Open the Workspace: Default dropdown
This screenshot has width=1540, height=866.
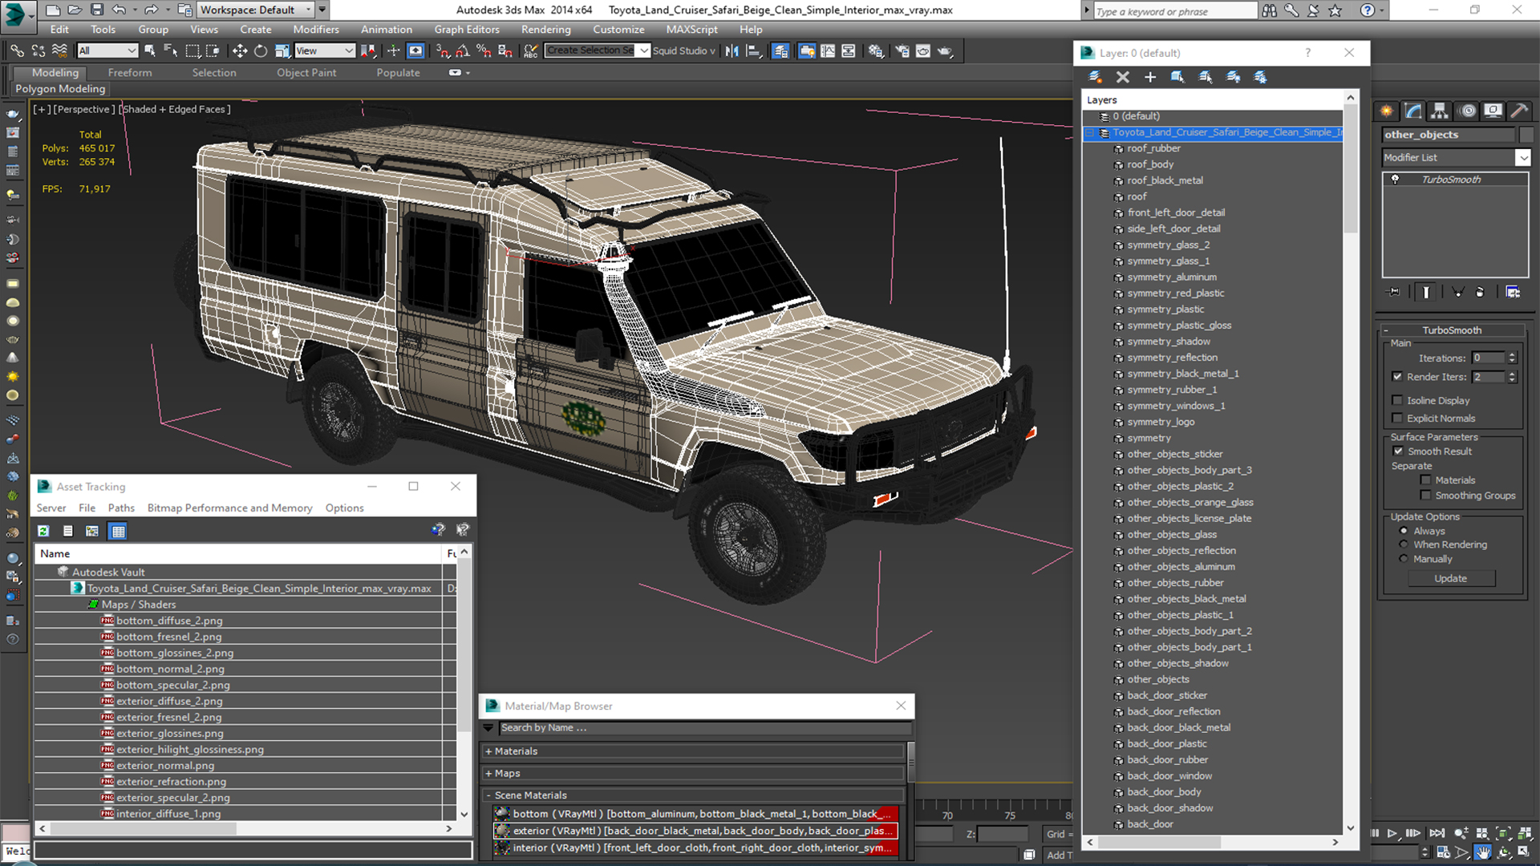[x=256, y=10]
